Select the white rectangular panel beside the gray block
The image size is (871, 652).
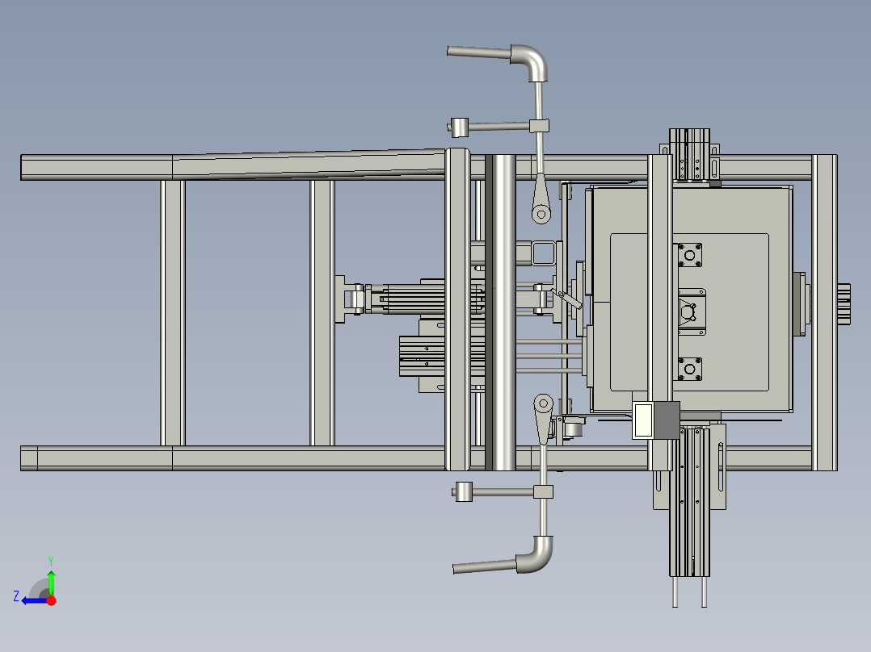(x=643, y=420)
